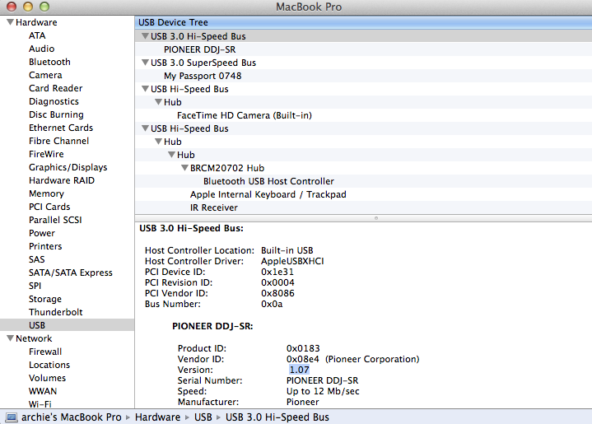Collapse Hub above FaceTime HD Camera
The height and width of the screenshot is (424, 592).
pyautogui.click(x=159, y=102)
